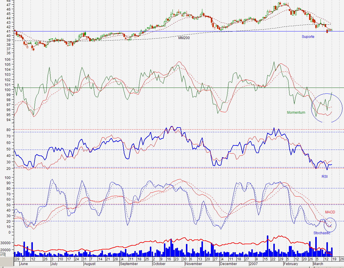Click the September month label

(129, 264)
